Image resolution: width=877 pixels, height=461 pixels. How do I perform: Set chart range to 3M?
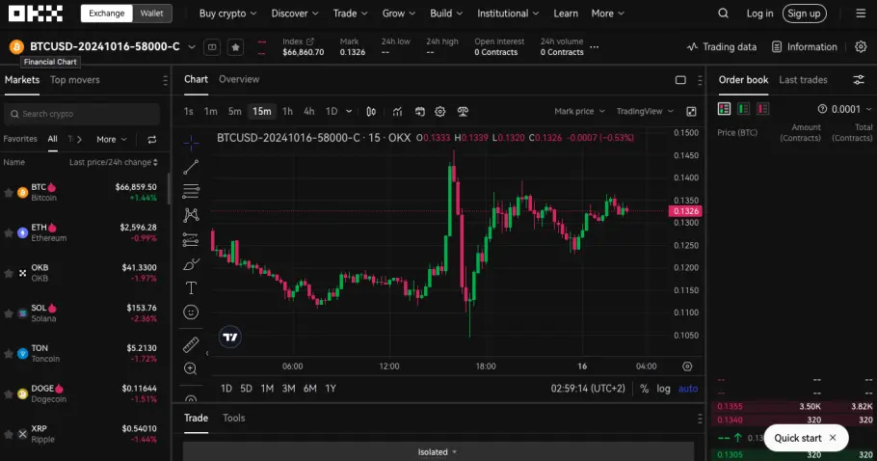288,389
